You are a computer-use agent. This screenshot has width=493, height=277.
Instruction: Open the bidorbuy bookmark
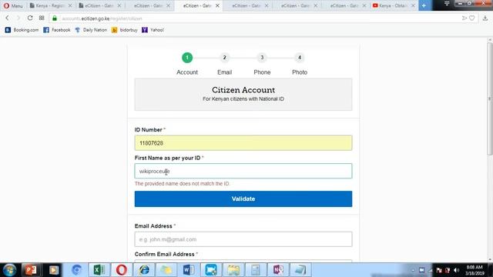[x=125, y=30]
